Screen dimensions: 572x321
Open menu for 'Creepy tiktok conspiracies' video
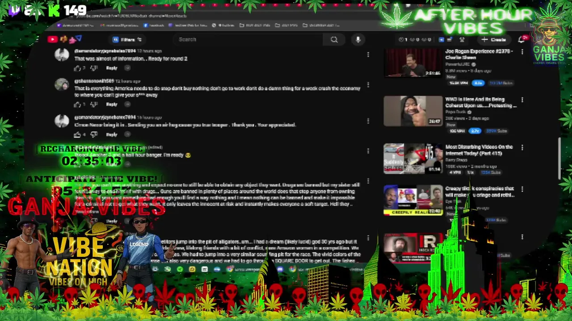[x=522, y=189]
